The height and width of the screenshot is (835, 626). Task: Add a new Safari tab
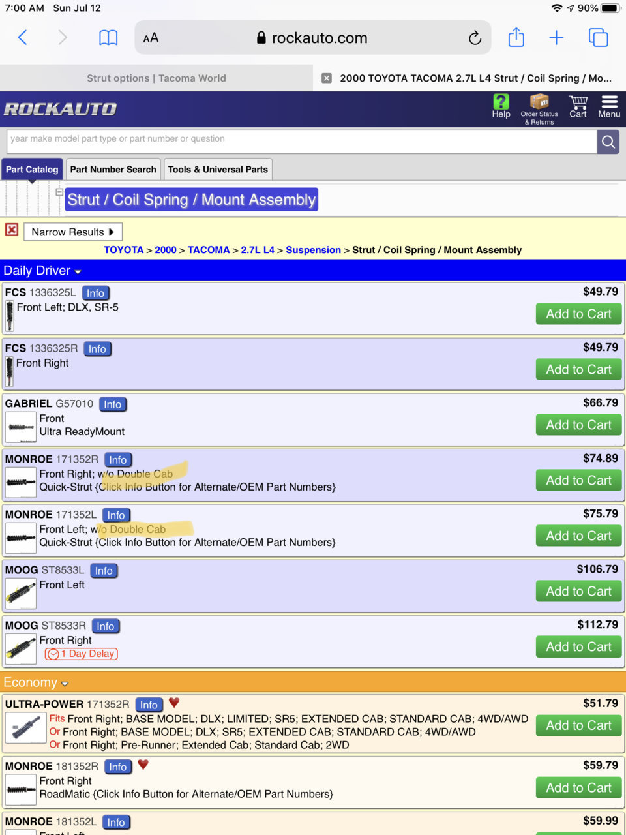(556, 38)
